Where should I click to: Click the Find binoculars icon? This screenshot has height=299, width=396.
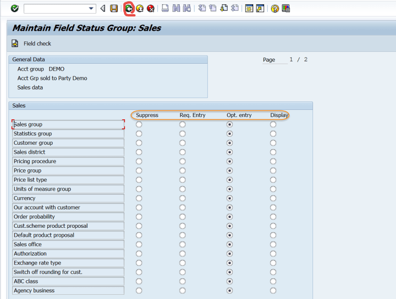(176, 8)
